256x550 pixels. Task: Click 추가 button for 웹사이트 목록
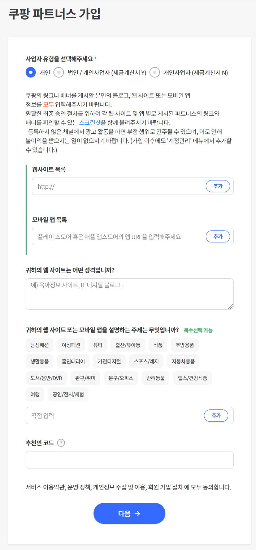click(x=218, y=186)
